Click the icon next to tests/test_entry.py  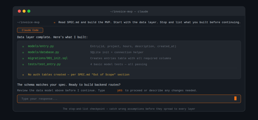tap(23, 65)
